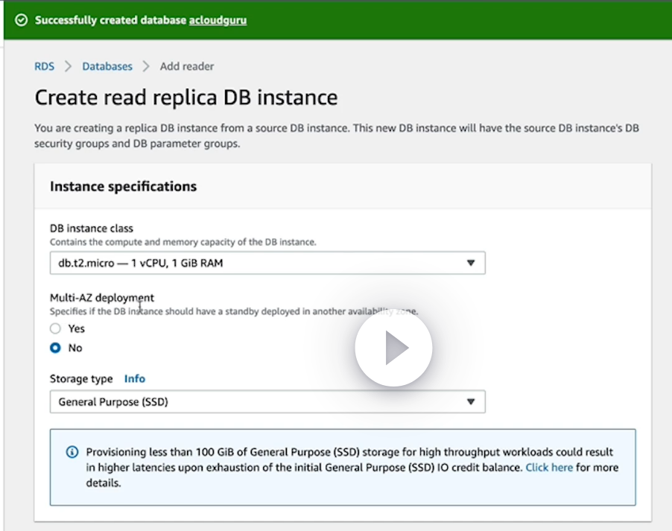Click the chevron after RDS breadcrumb

[x=69, y=66]
